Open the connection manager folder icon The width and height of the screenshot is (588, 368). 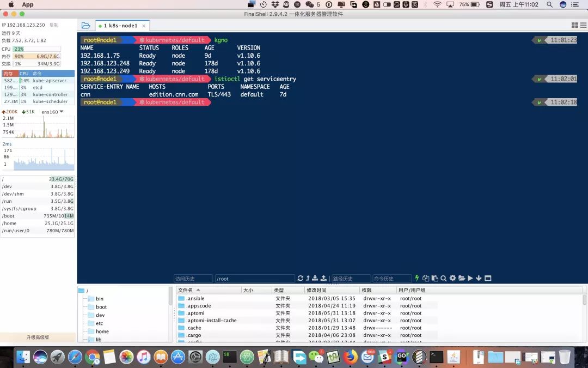click(x=86, y=26)
